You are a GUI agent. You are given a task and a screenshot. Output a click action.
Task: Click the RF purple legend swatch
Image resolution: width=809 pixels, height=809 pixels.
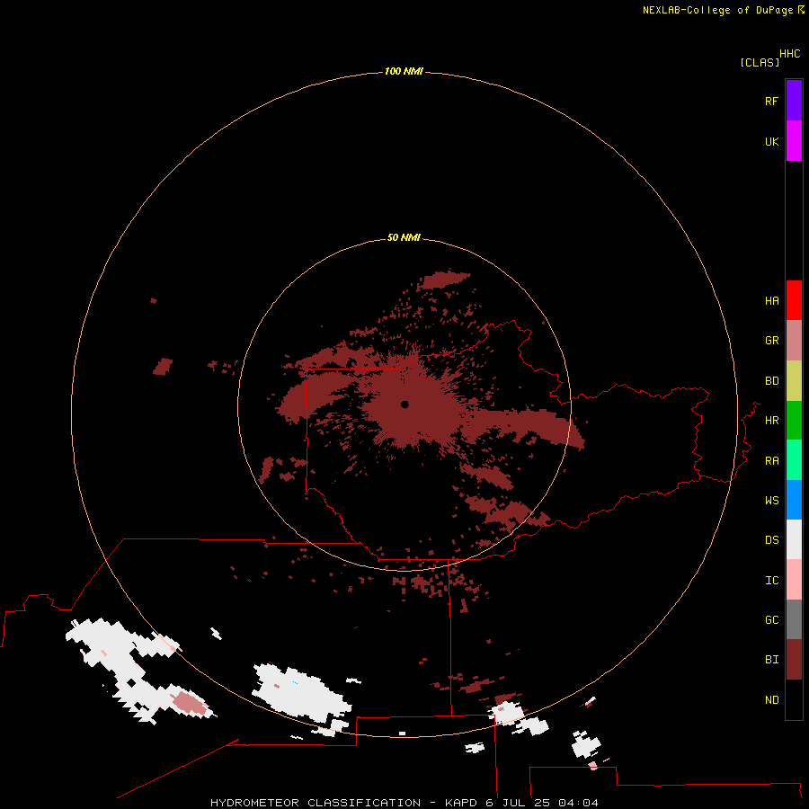tap(794, 101)
